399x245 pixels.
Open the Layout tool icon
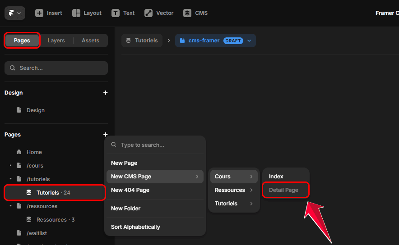[76, 13]
